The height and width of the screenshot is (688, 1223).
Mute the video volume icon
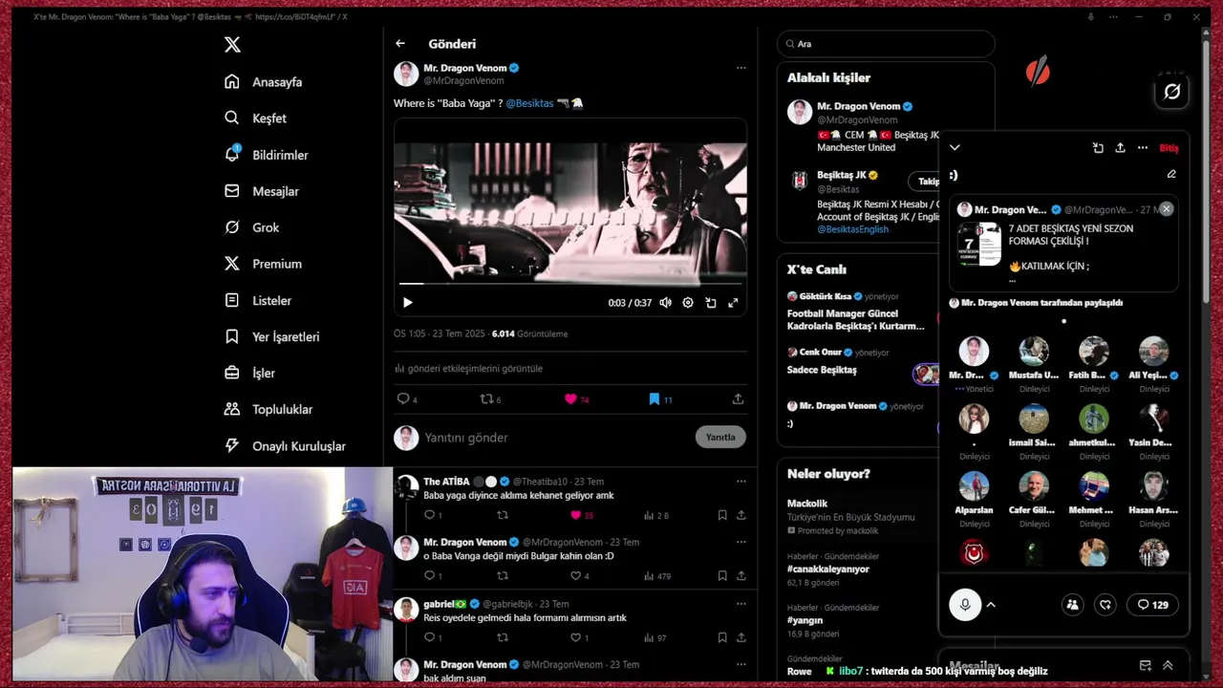click(665, 303)
